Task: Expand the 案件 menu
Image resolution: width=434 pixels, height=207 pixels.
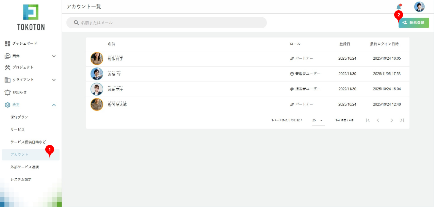Action: pyautogui.click(x=54, y=56)
